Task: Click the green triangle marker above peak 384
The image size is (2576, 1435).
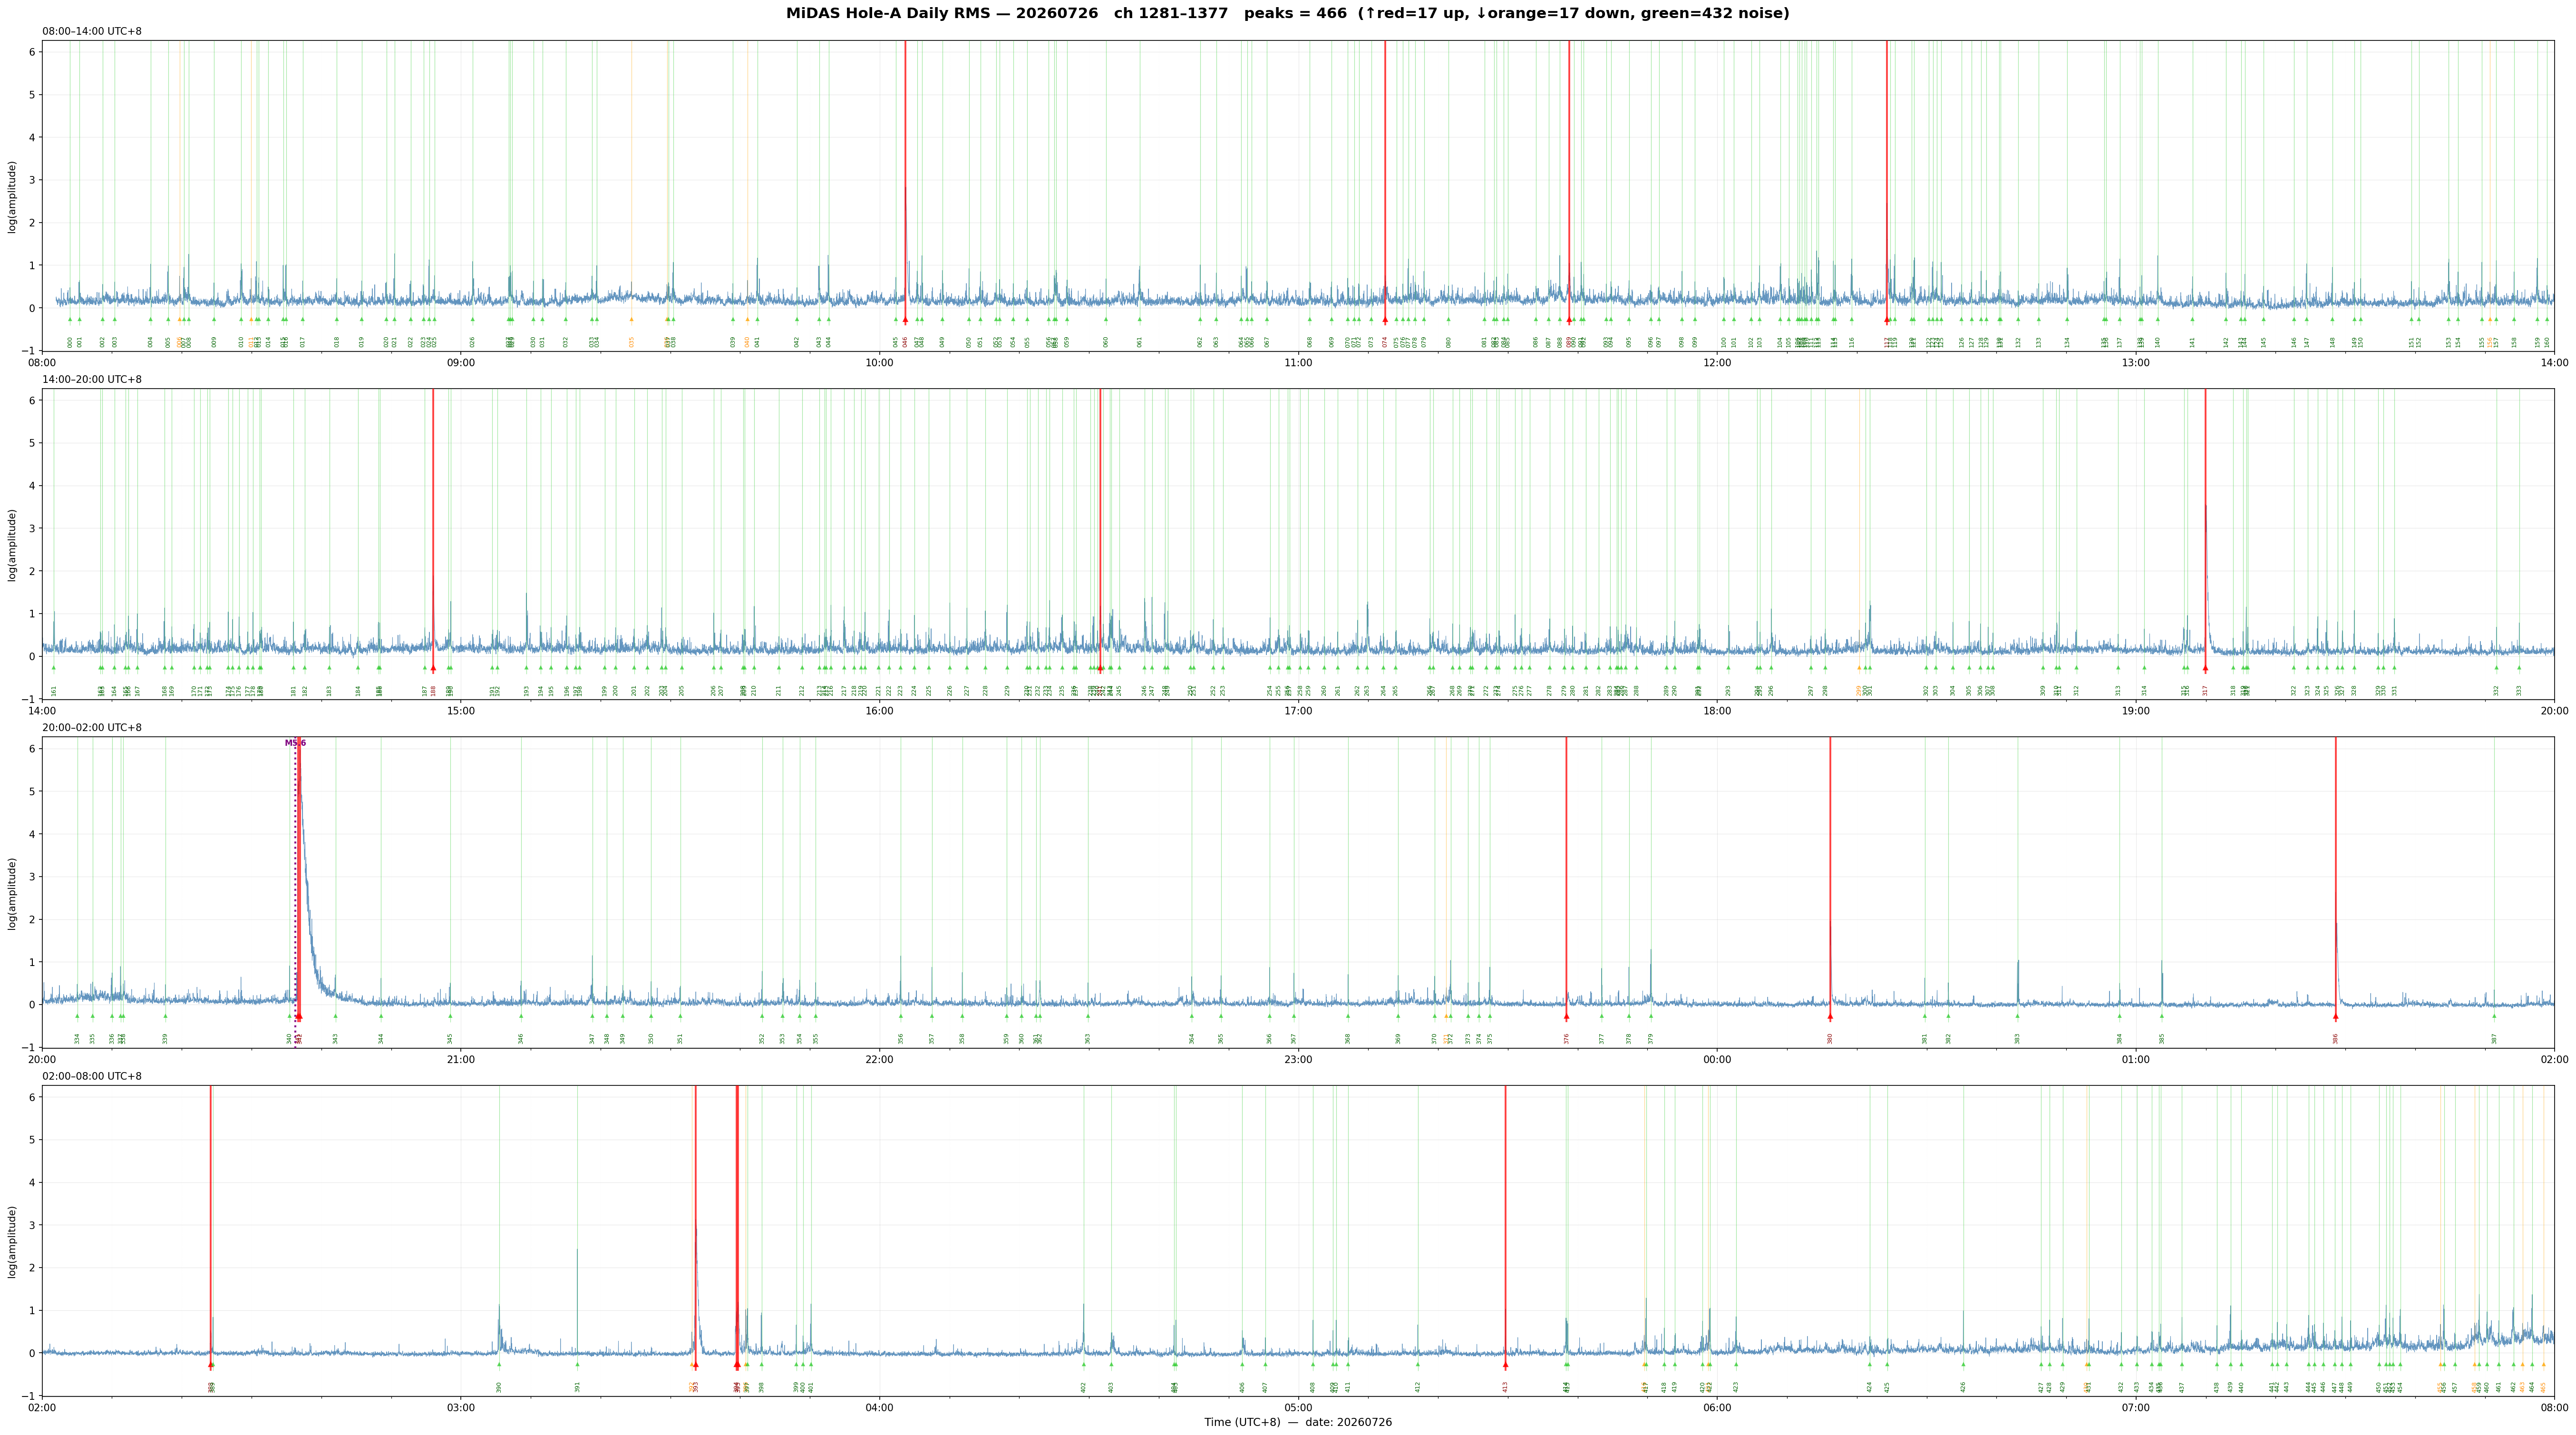Action: [2119, 1016]
